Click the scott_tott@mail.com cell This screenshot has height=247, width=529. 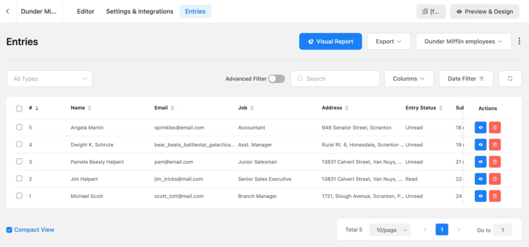[x=179, y=196]
